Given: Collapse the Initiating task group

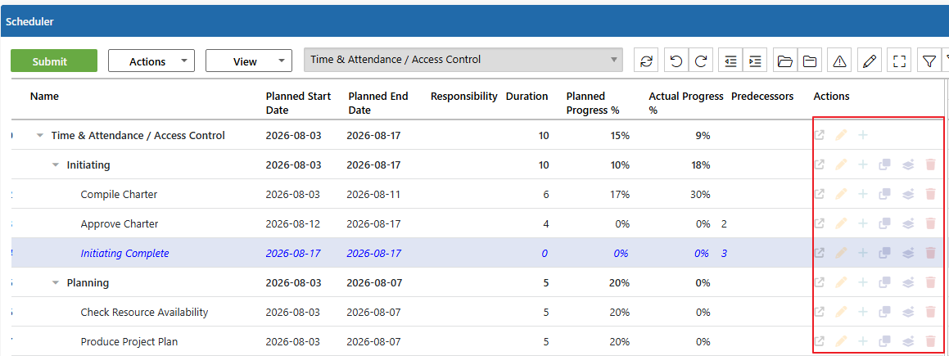Looking at the screenshot, I should tap(56, 164).
